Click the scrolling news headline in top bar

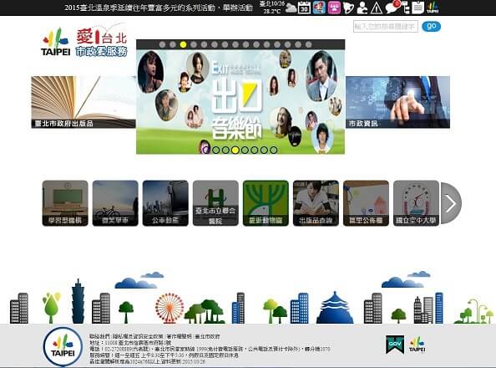coord(159,8)
